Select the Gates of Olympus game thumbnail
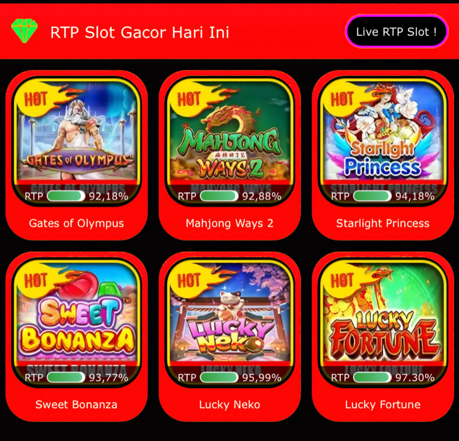The height and width of the screenshot is (441, 459). point(77,142)
